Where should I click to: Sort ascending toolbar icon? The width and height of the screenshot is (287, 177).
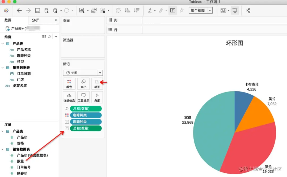coord(128,10)
